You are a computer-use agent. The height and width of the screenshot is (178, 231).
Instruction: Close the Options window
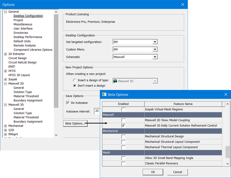click(x=183, y=5)
